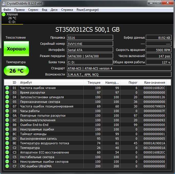
Task: Click status icon for Запуски/остановки шпинделя
Action: click(7, 97)
